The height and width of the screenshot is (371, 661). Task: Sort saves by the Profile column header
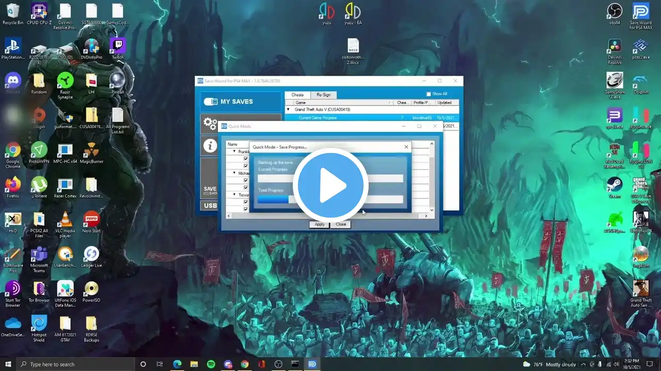pyautogui.click(x=422, y=103)
